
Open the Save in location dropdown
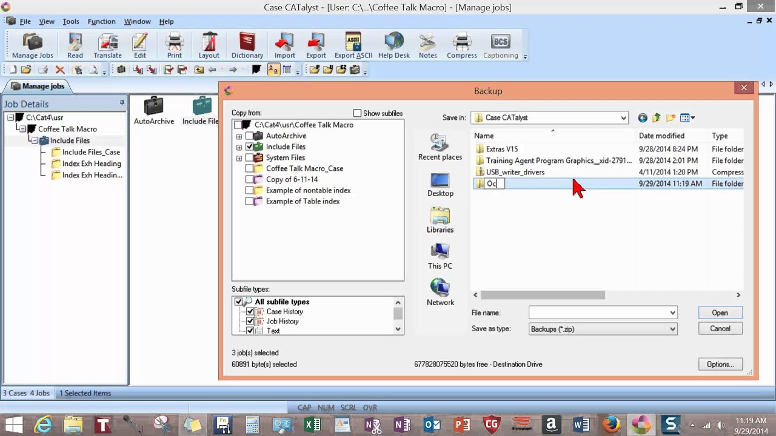[x=623, y=117]
